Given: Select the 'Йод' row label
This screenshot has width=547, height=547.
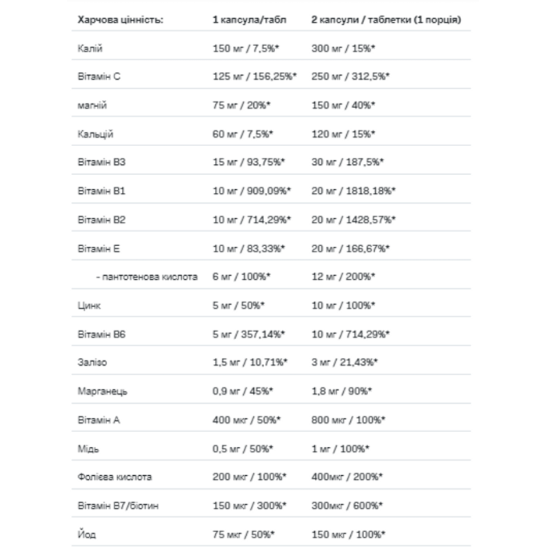Looking at the screenshot, I should [x=87, y=534].
